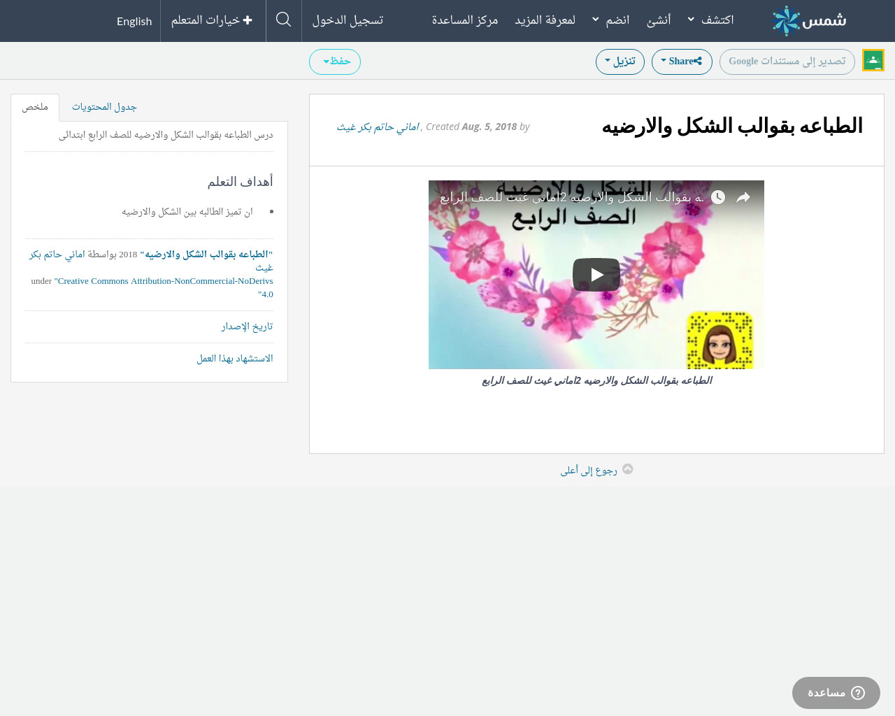Expand the انضم menu
The height and width of the screenshot is (716, 895).
(x=610, y=20)
